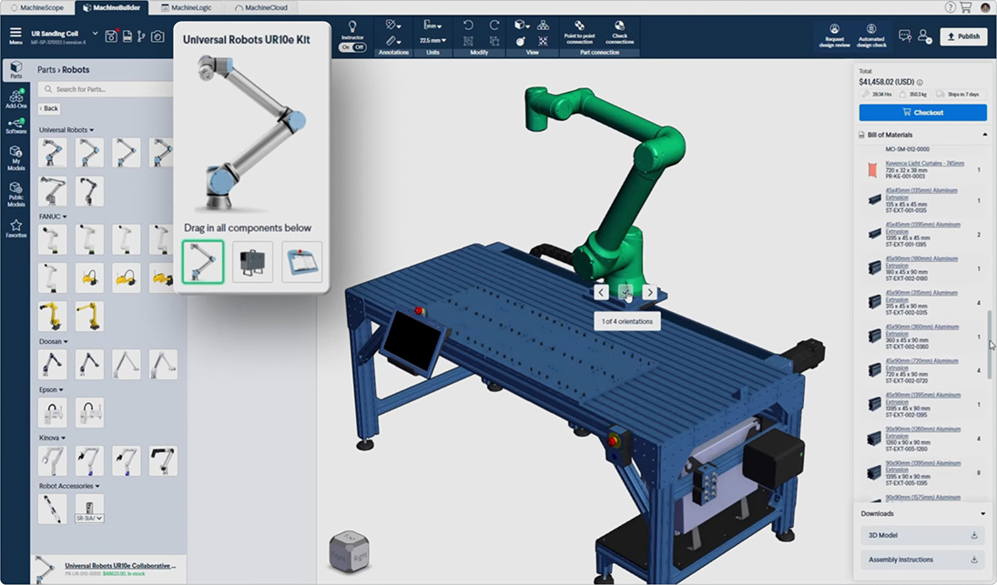The height and width of the screenshot is (585, 997).
Task: Go Back in the parts library
Action: pos(48,108)
